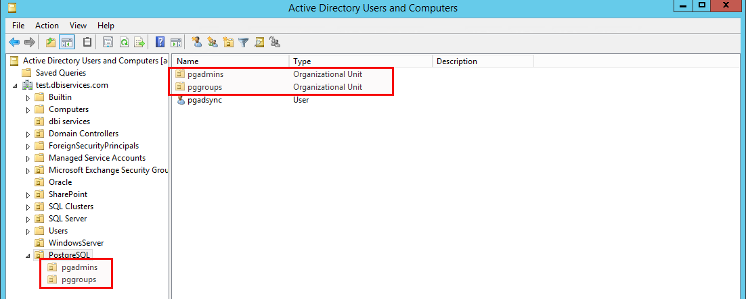Open the Action menu

47,26
